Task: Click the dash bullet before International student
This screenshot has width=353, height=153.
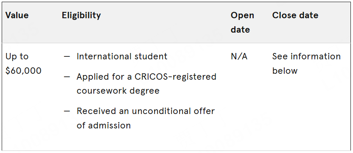Action: point(67,56)
